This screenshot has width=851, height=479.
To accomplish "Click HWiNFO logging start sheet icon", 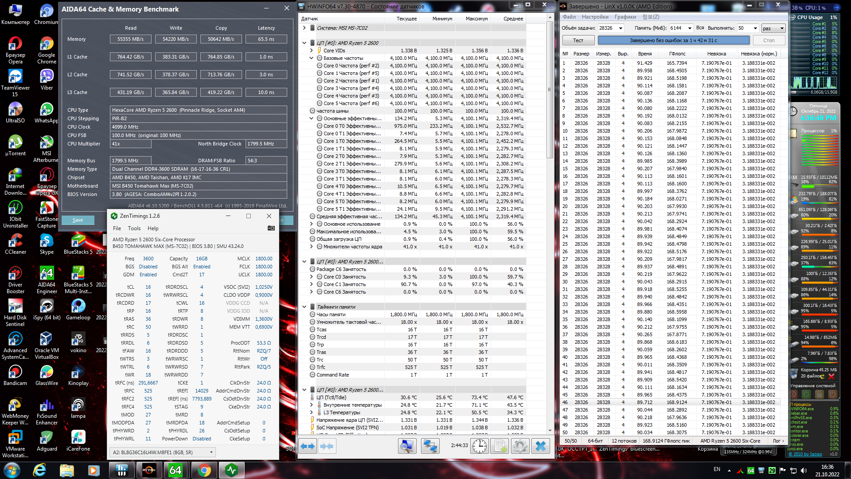I will [500, 446].
